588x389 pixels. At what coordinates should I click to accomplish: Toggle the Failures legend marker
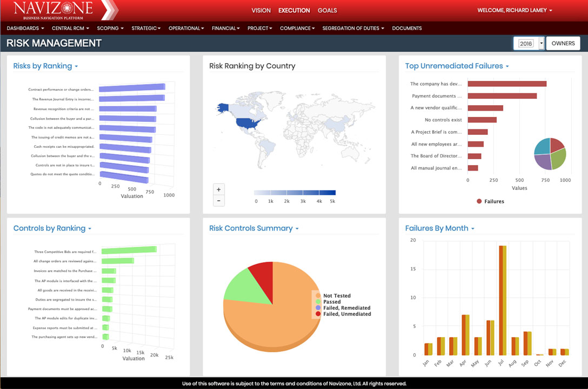[x=479, y=201]
